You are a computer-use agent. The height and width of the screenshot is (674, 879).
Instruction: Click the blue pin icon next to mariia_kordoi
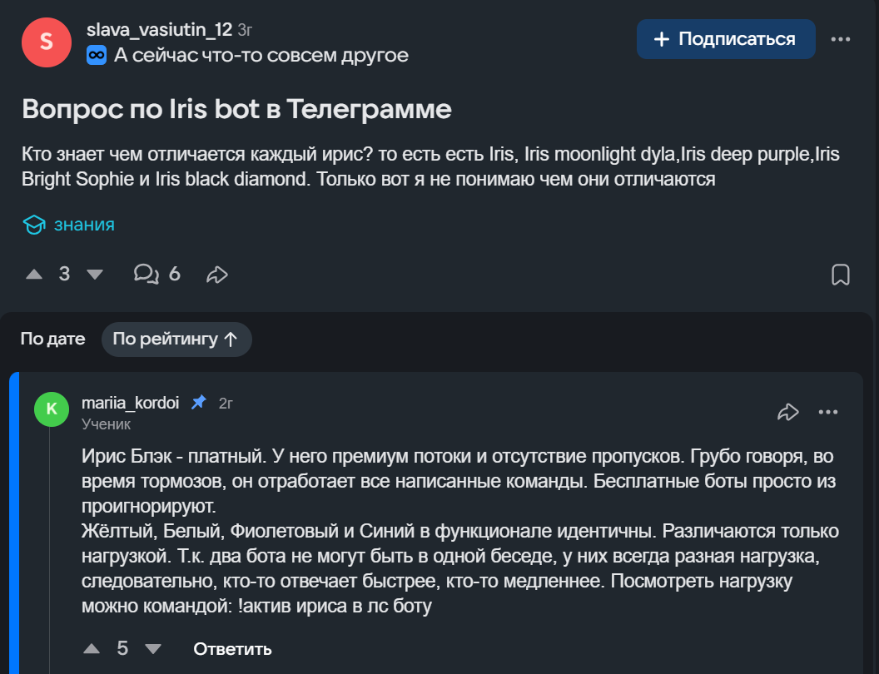tap(199, 402)
